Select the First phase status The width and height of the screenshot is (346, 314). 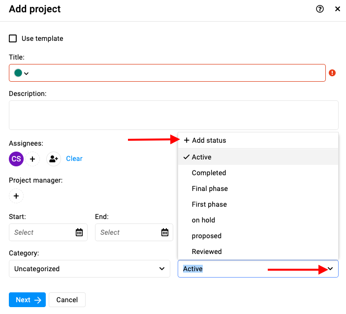(x=258, y=204)
